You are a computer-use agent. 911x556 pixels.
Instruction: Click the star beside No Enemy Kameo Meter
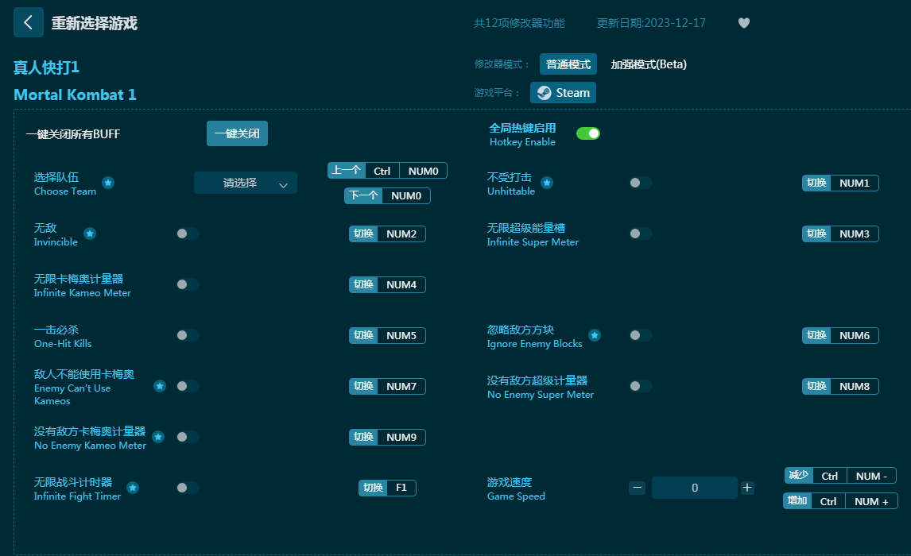coord(158,436)
